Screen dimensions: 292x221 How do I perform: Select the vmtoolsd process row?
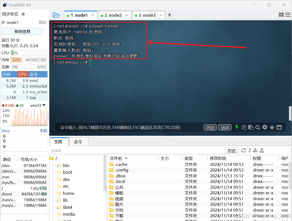[x=25, y=86]
